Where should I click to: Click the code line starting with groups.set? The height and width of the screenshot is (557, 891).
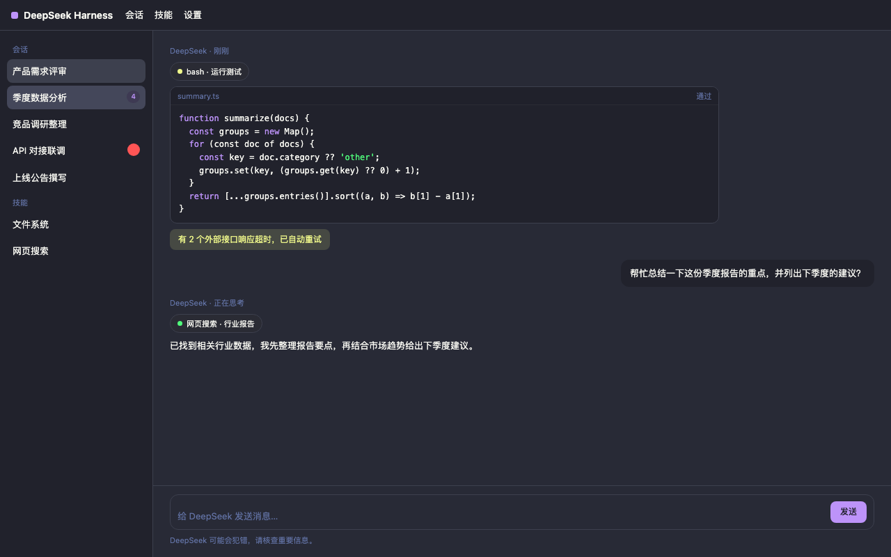click(310, 171)
